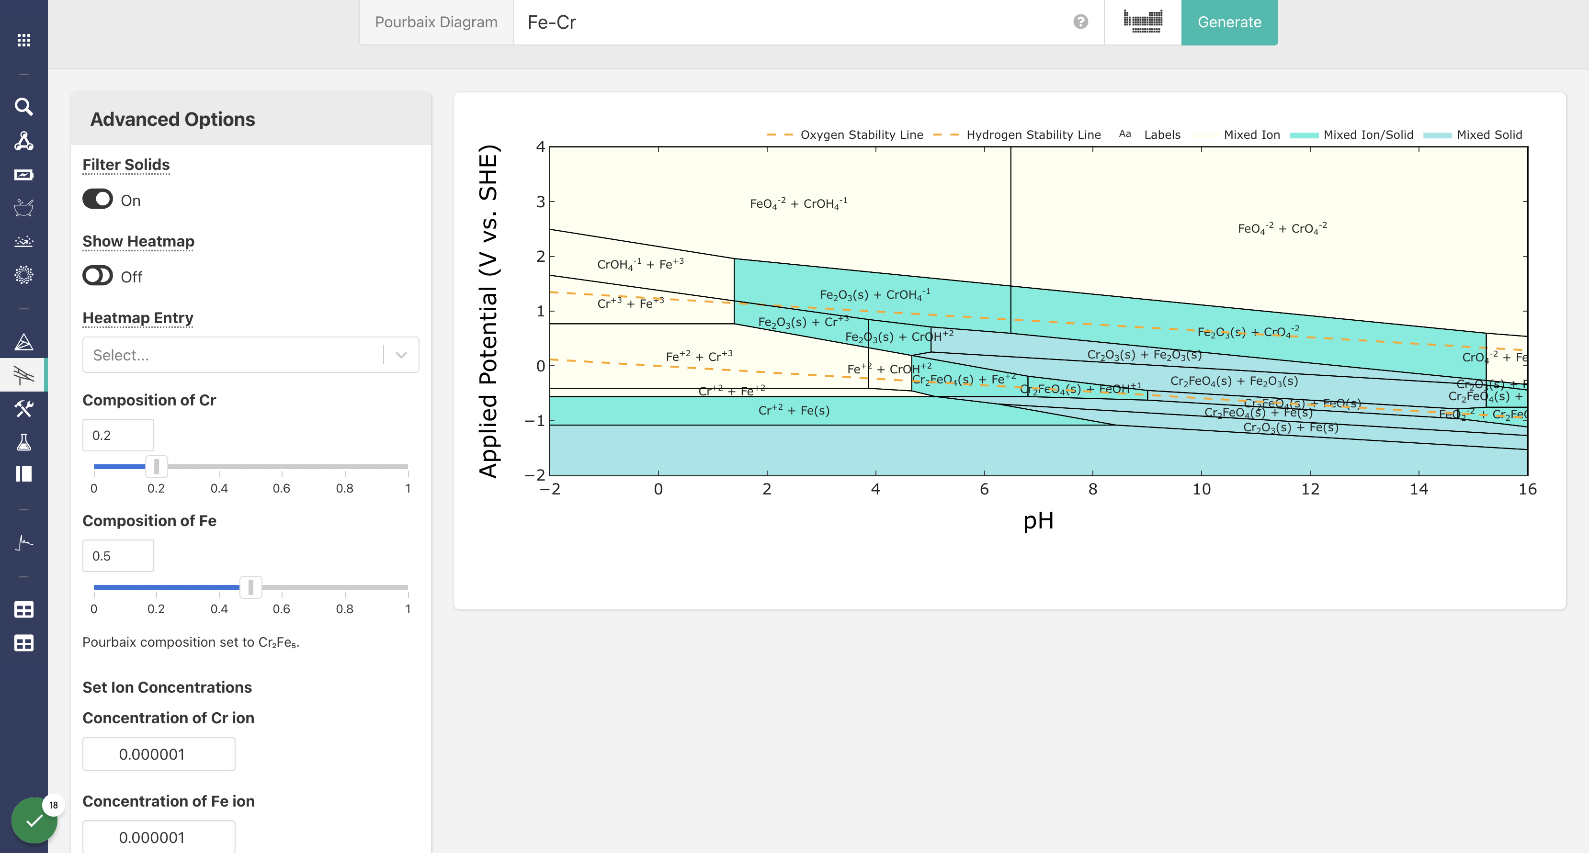Click the Concentration of Fe ion field
The image size is (1589, 853).
point(159,836)
